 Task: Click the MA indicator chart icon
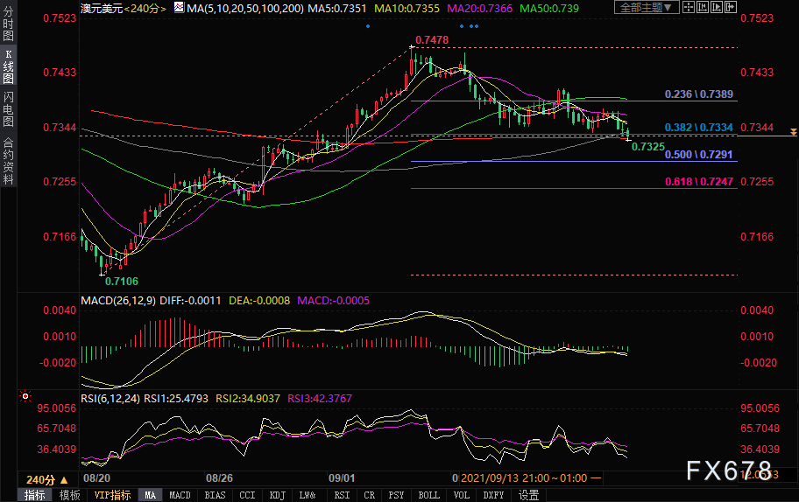177,8
